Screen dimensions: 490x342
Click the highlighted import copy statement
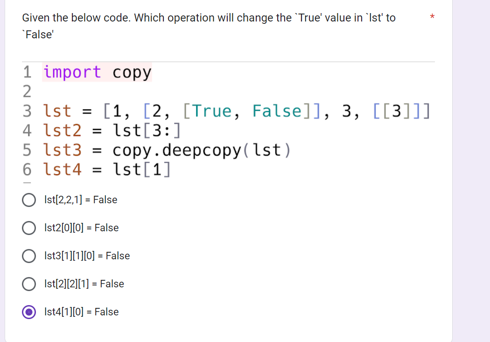tap(97, 72)
